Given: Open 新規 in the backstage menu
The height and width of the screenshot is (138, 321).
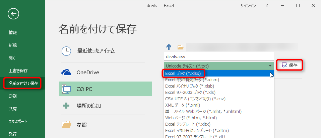Looking at the screenshot, I should [13, 45].
